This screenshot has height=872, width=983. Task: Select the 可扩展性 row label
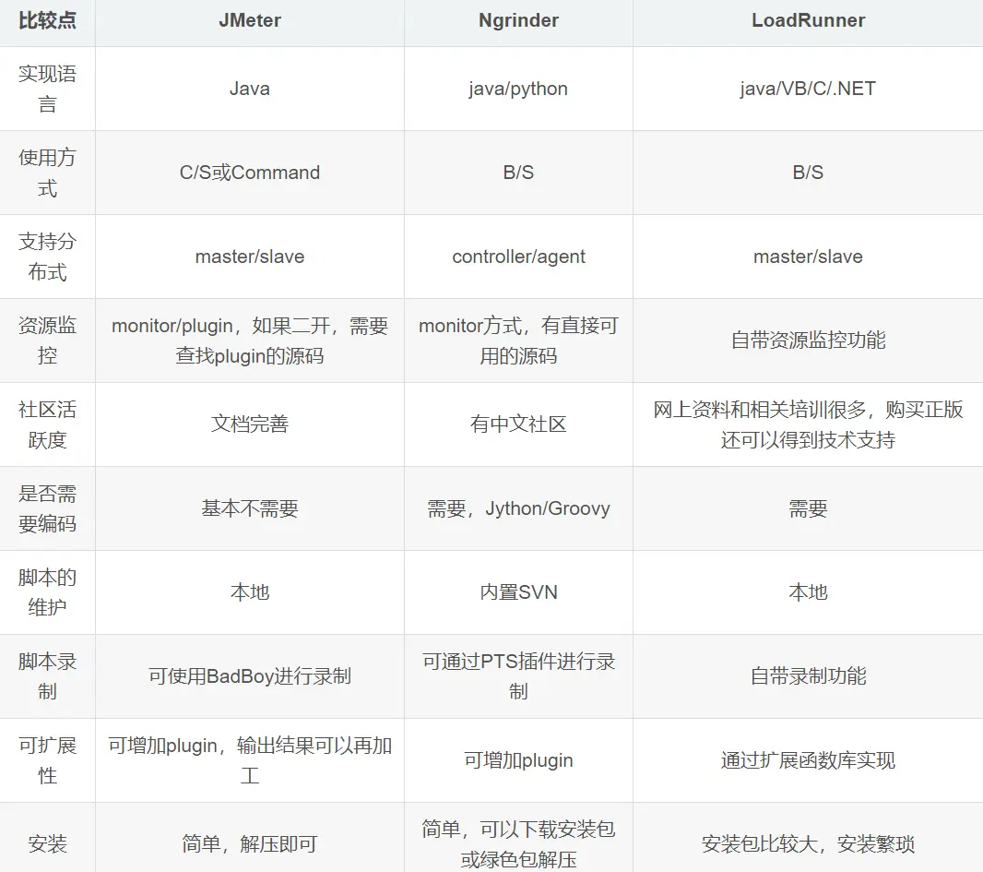coord(47,761)
